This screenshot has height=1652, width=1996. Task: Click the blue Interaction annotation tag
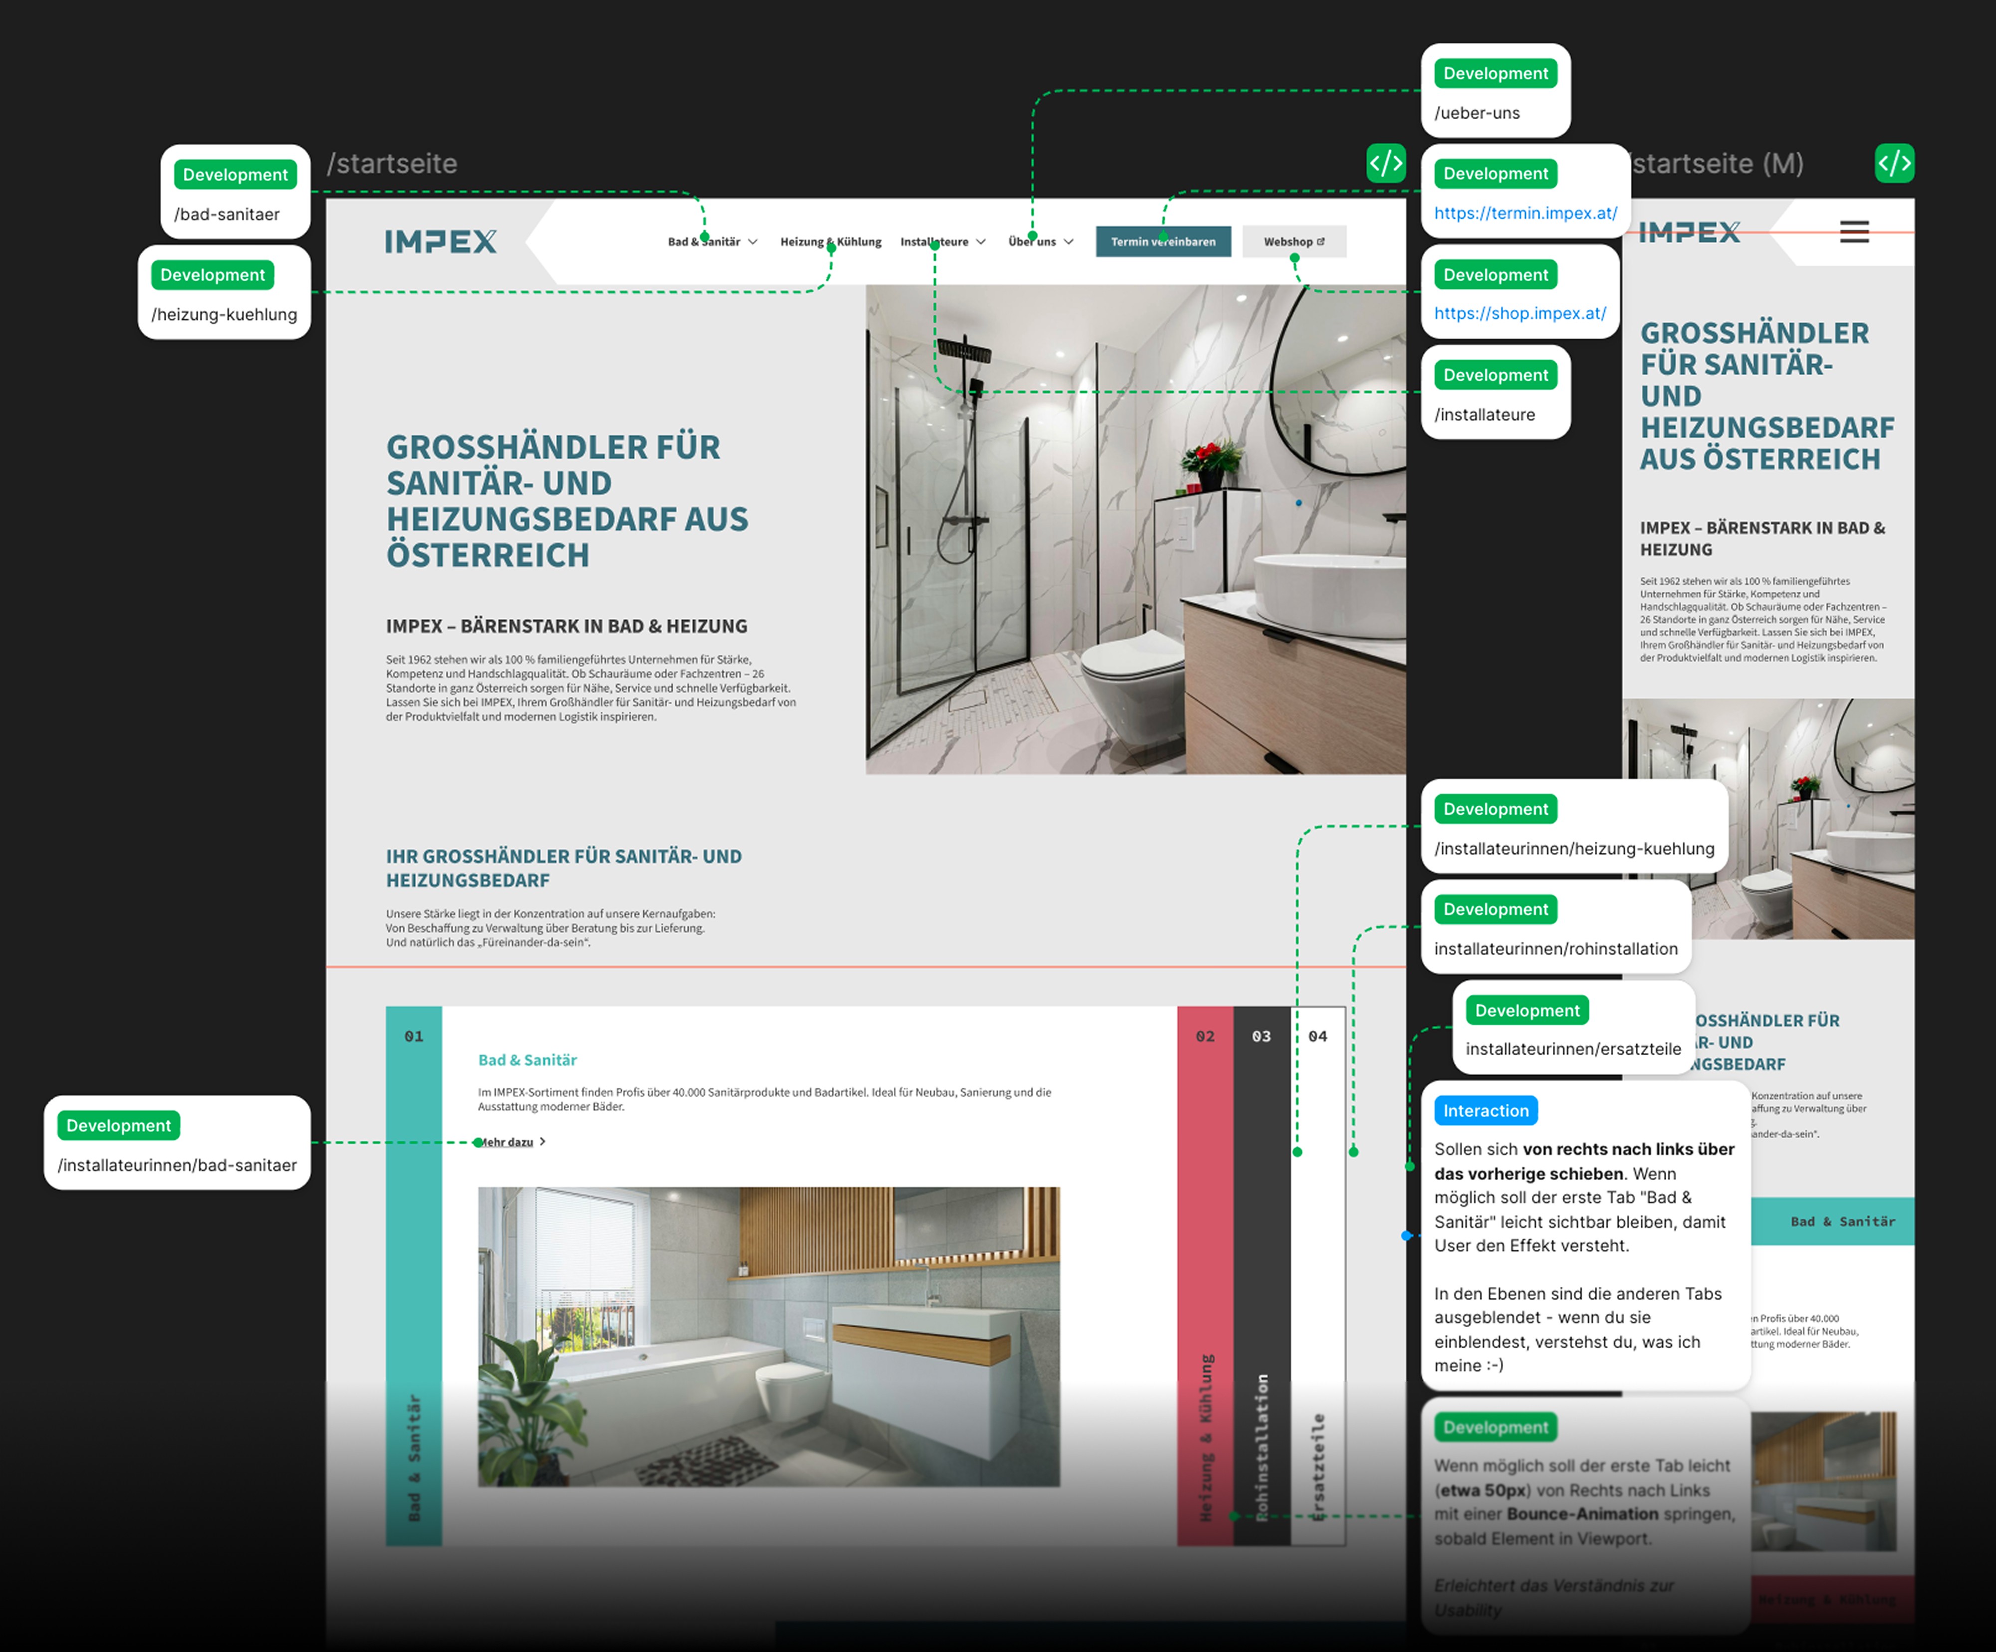pyautogui.click(x=1486, y=1110)
